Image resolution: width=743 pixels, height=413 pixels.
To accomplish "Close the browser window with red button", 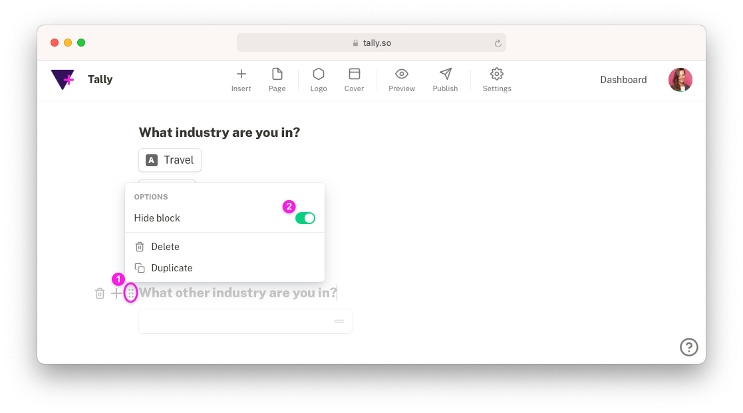I will pyautogui.click(x=55, y=43).
